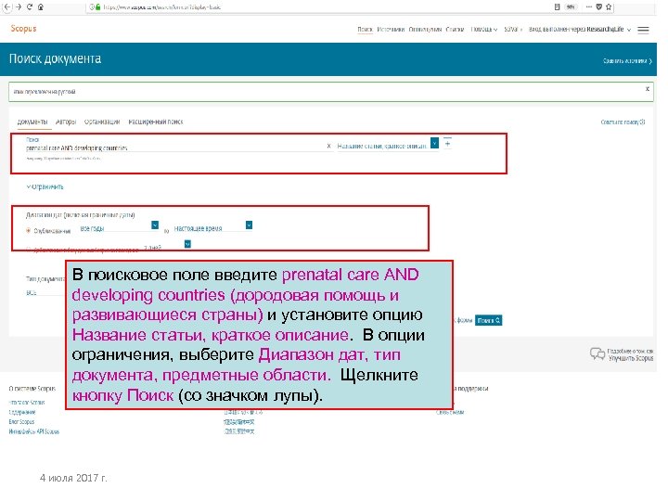Reload the page with the refresh icon

coord(30,6)
